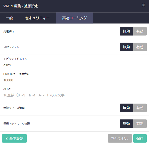The width and height of the screenshot is (149, 145).
Task: Set 高速移行 to 無効
Action: tap(126, 31)
